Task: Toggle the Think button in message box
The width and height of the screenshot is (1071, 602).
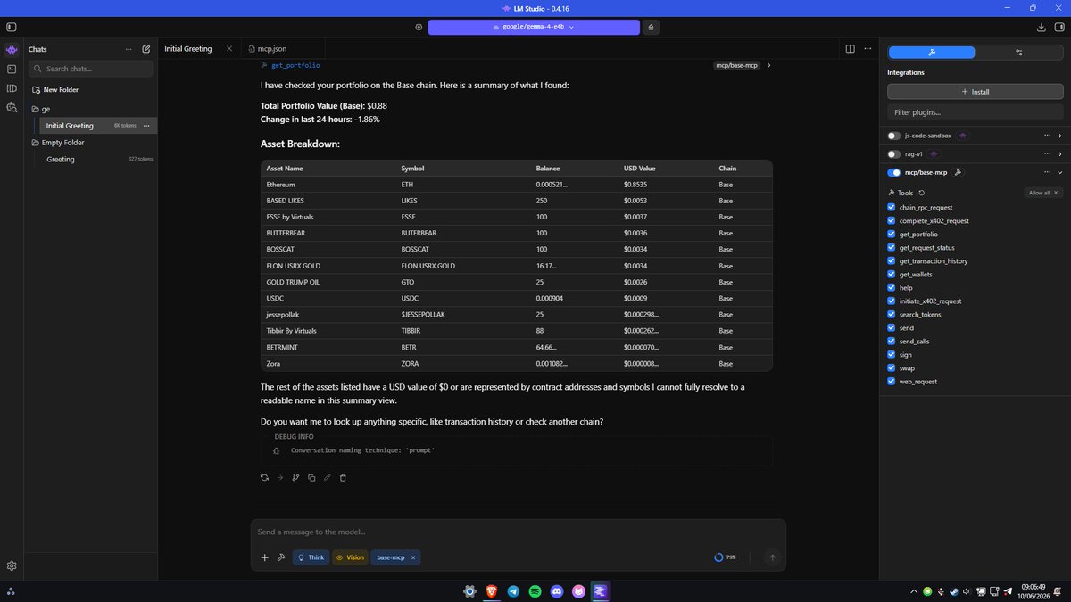Action: pos(311,557)
